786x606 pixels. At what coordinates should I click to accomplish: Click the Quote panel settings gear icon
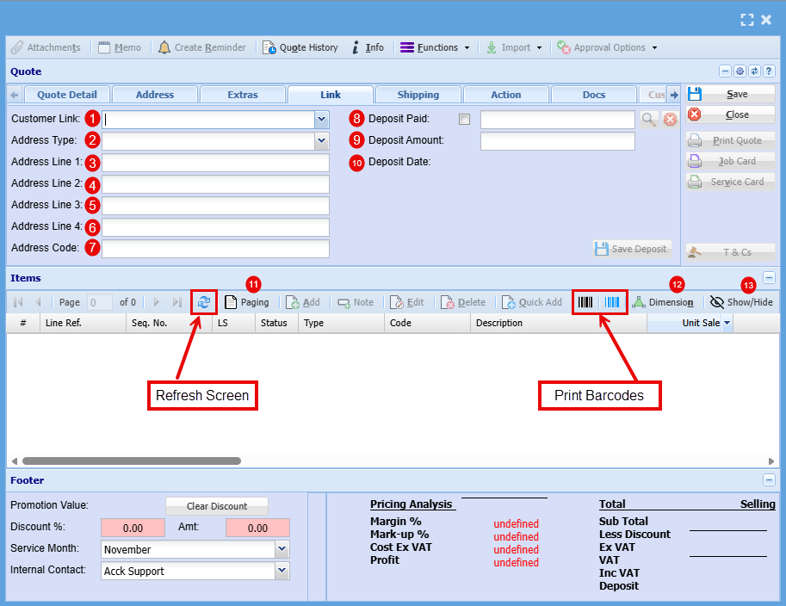(740, 71)
